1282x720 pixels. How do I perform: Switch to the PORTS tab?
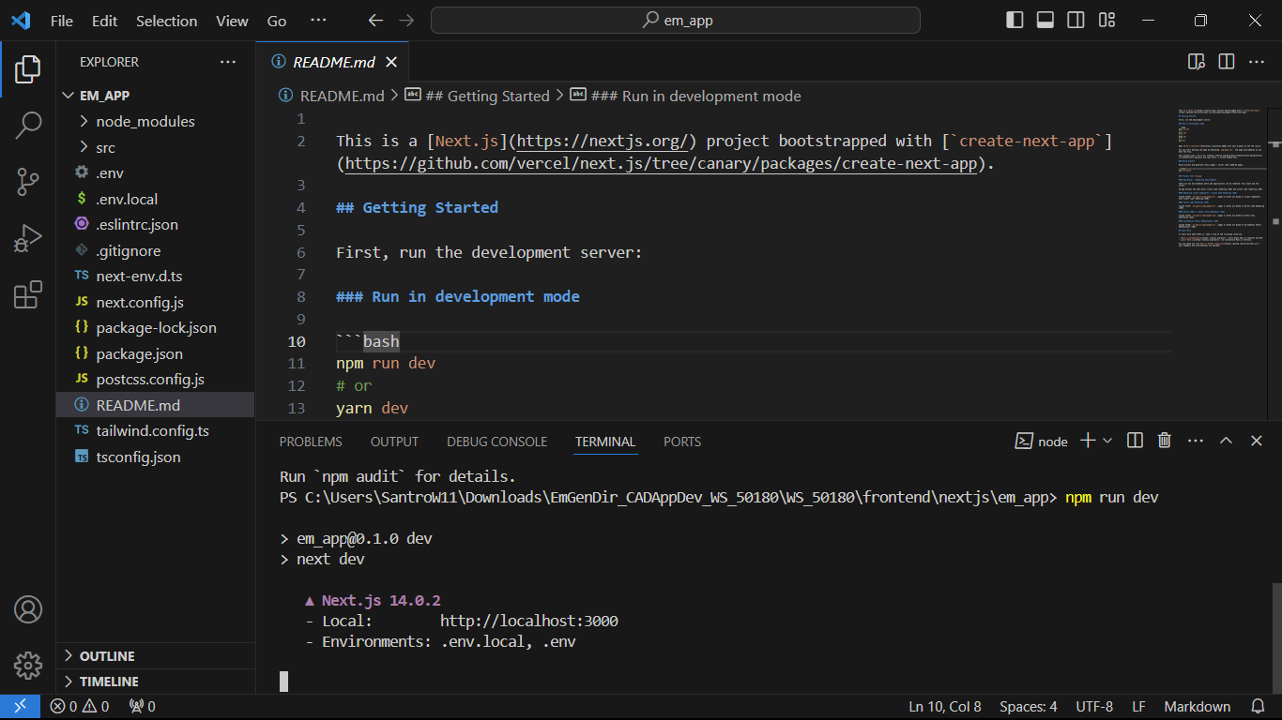[682, 442]
